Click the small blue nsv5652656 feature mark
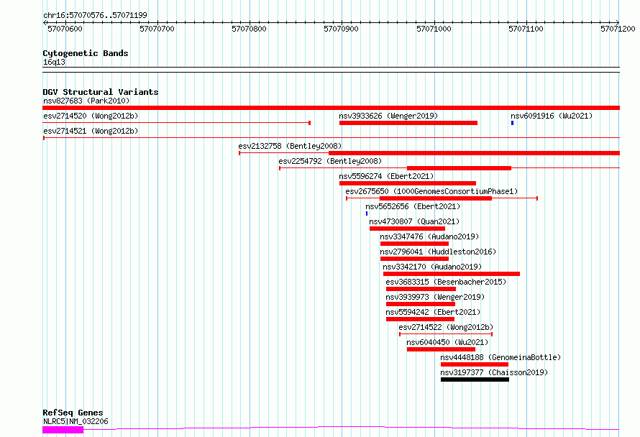The image size is (640, 437). click(x=367, y=213)
